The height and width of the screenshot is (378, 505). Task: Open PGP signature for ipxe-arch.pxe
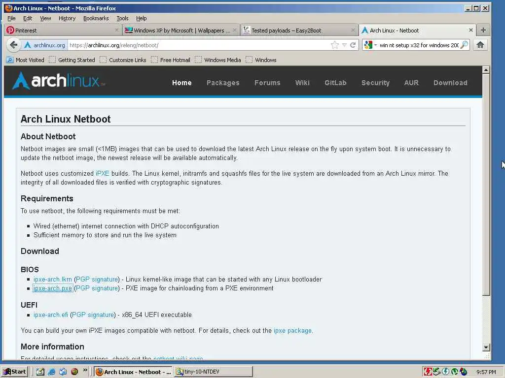pyautogui.click(x=97, y=288)
